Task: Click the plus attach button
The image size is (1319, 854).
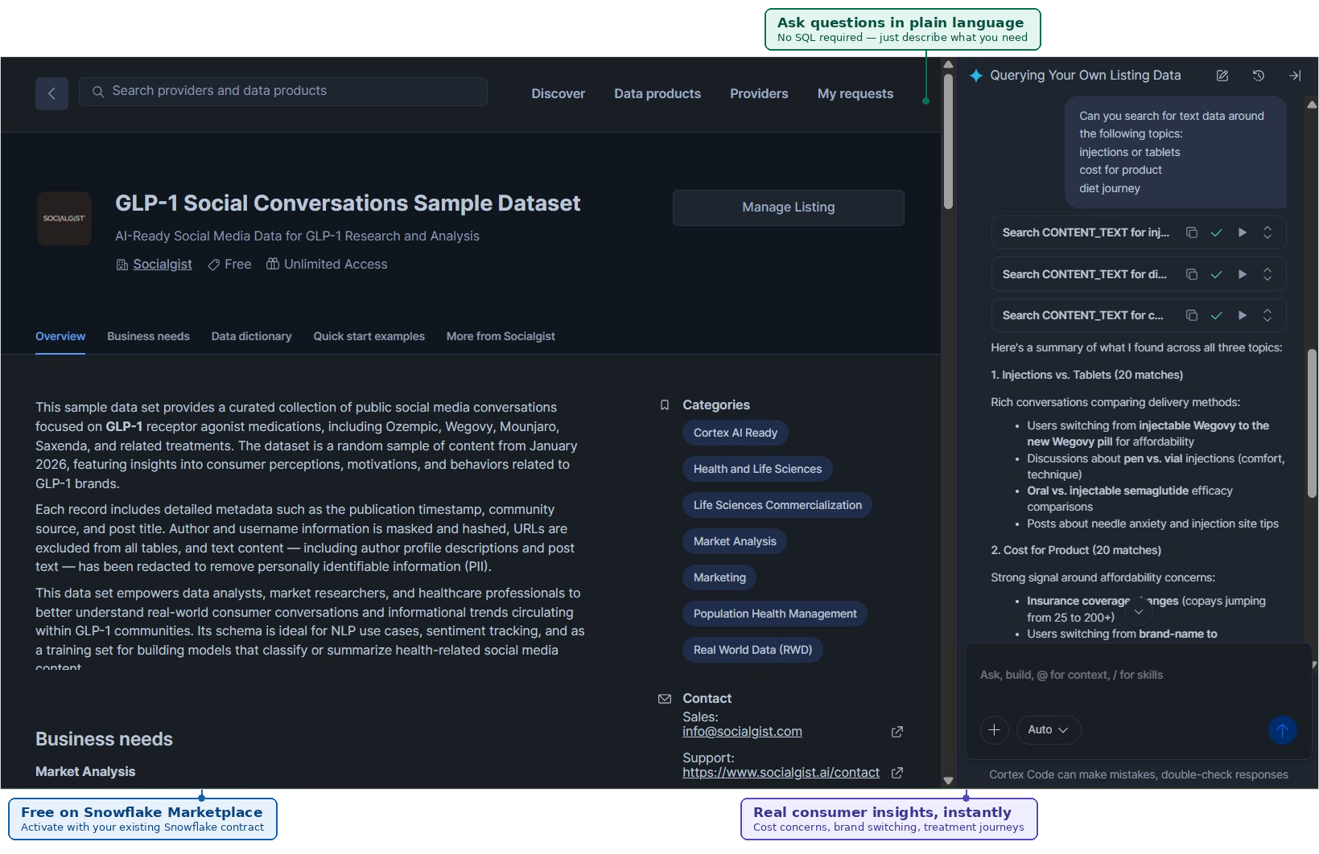Action: point(994,729)
